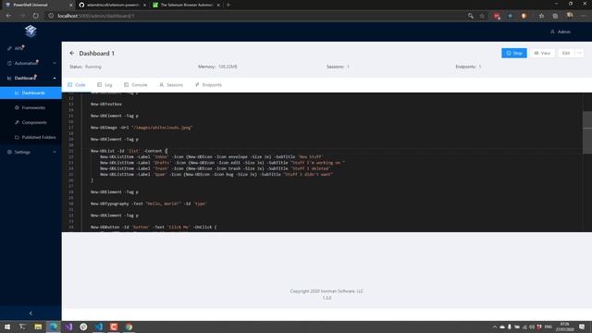Select Dashboards in the sidebar
The width and height of the screenshot is (592, 333).
point(31,92)
